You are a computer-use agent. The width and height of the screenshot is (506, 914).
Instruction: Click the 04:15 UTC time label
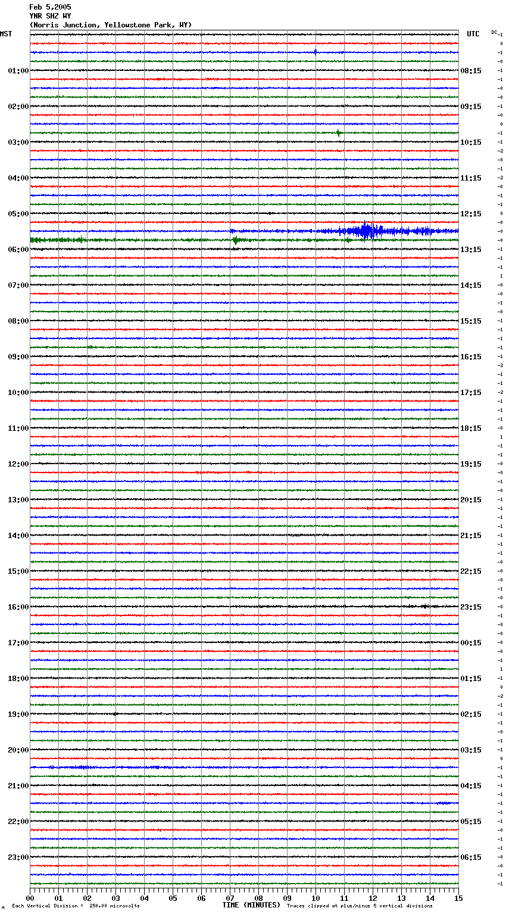point(471,786)
